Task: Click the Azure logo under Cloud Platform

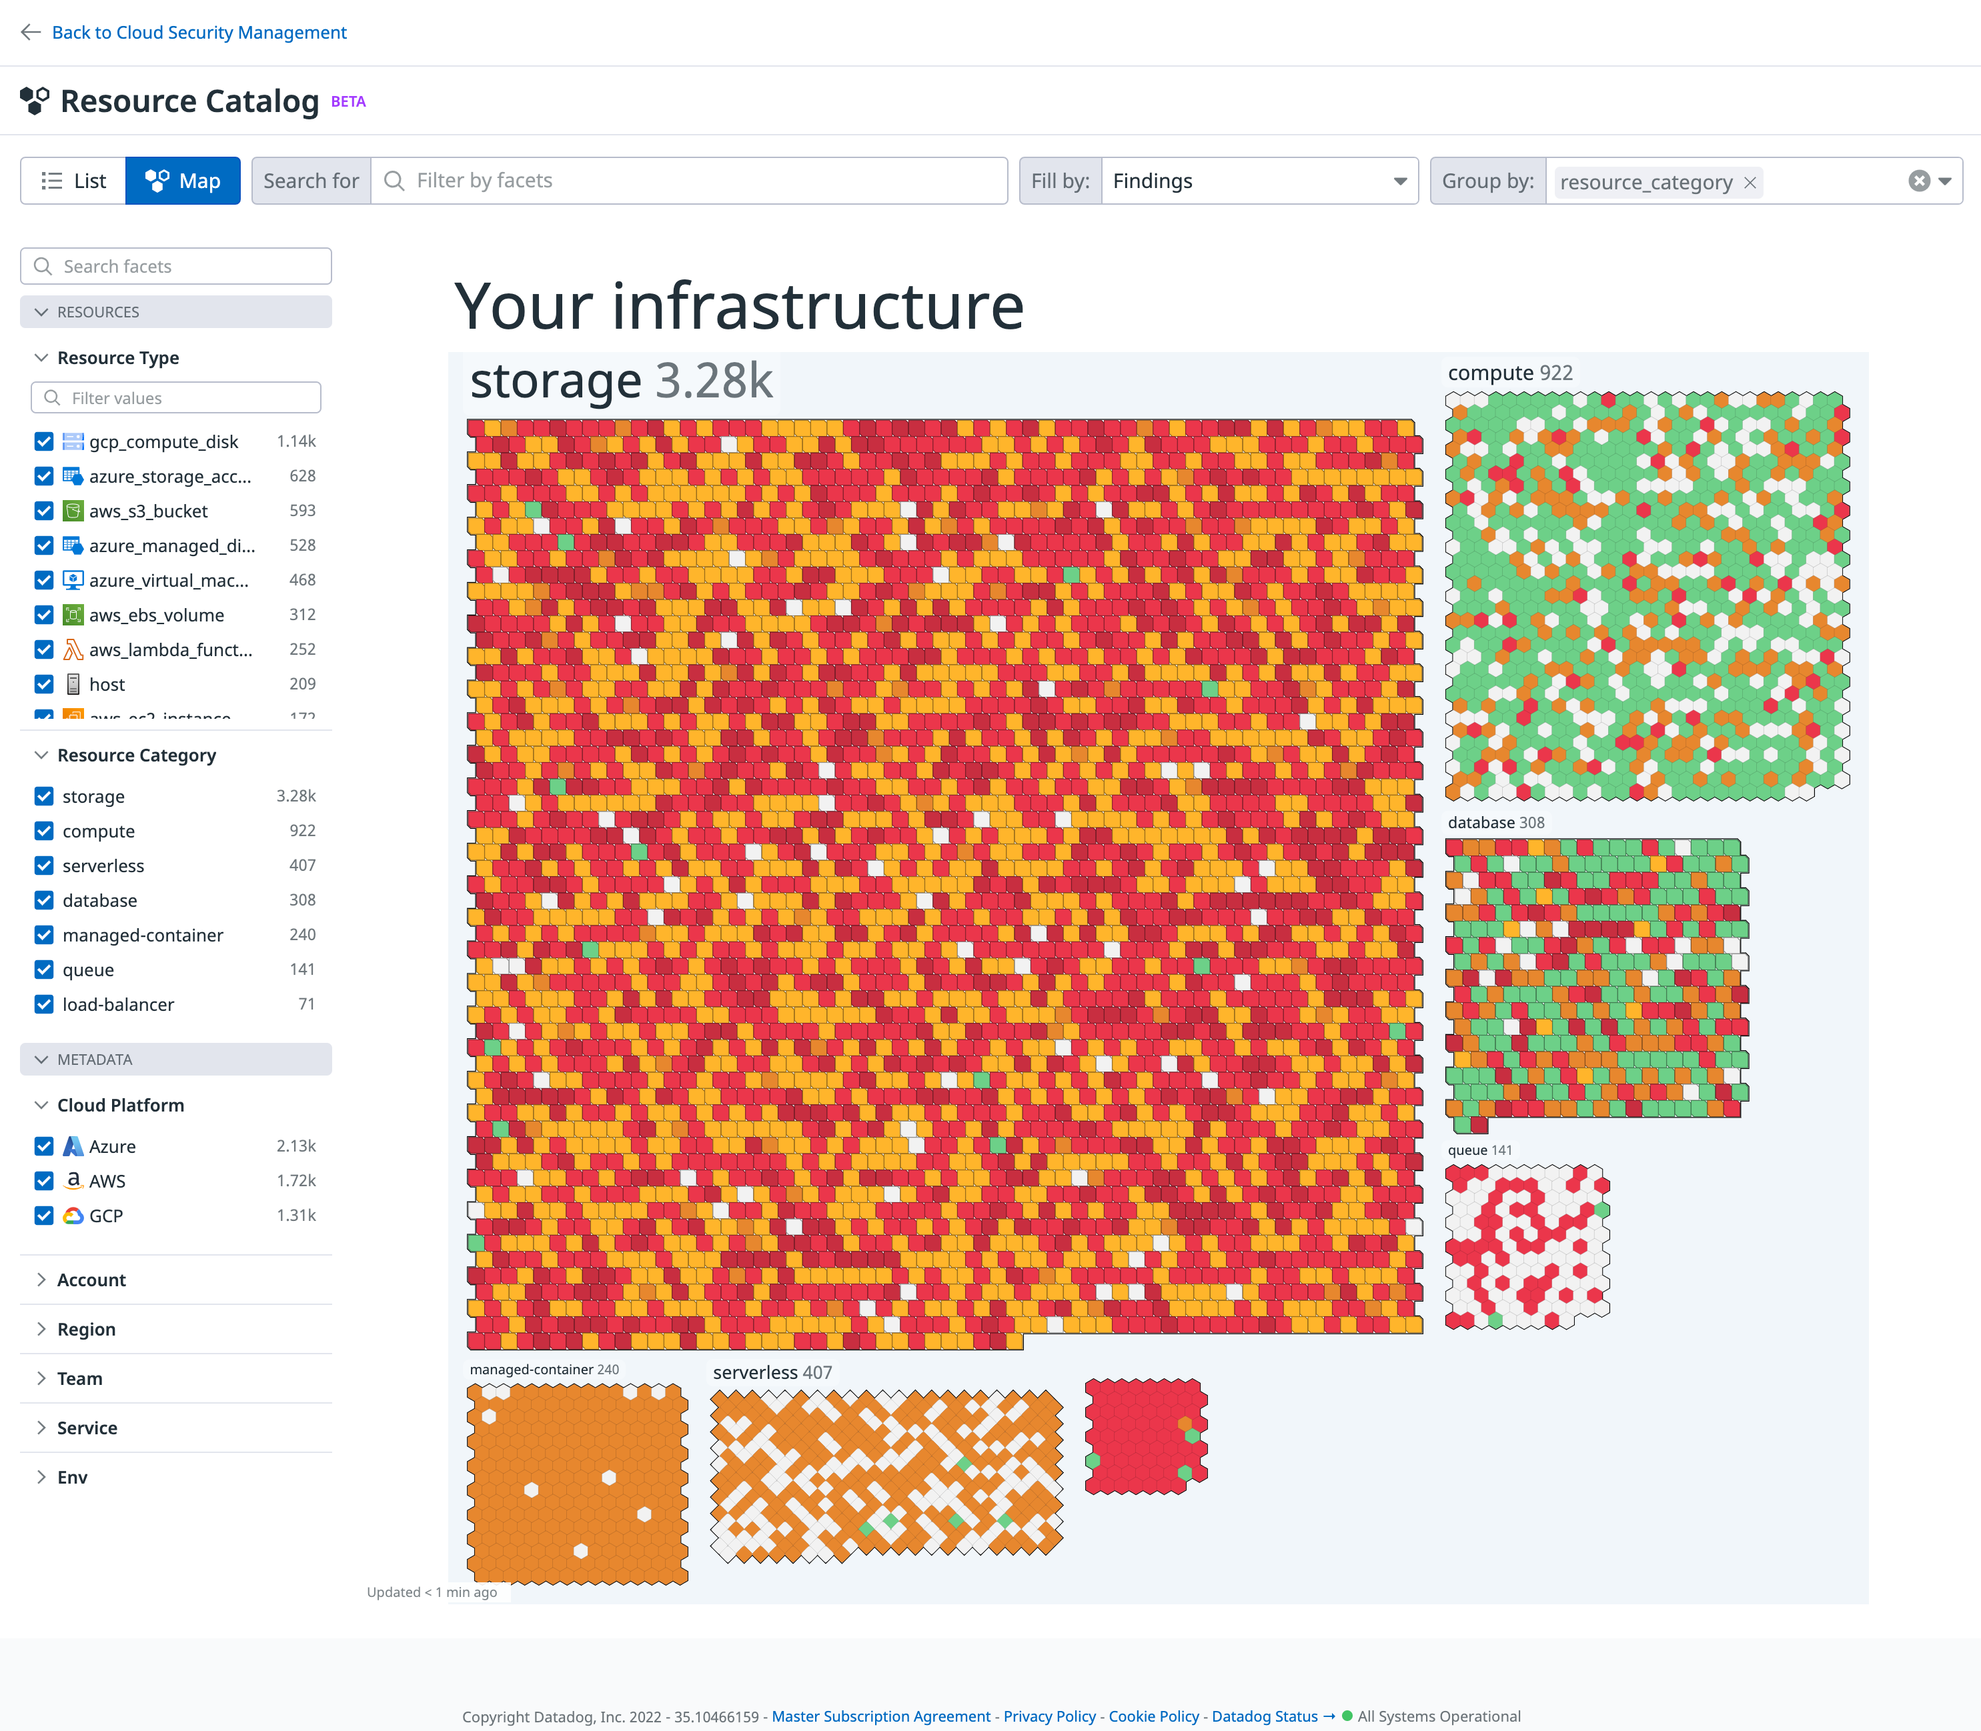Action: [73, 1146]
